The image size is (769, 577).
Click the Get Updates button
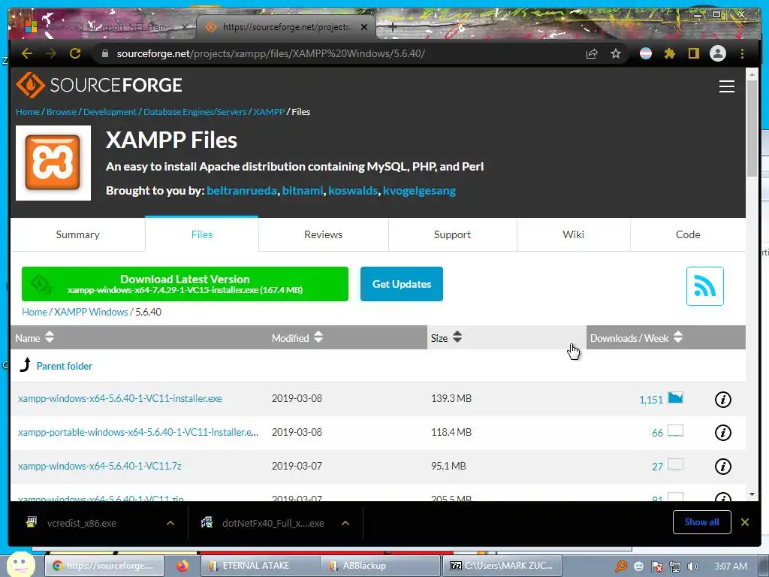(402, 284)
